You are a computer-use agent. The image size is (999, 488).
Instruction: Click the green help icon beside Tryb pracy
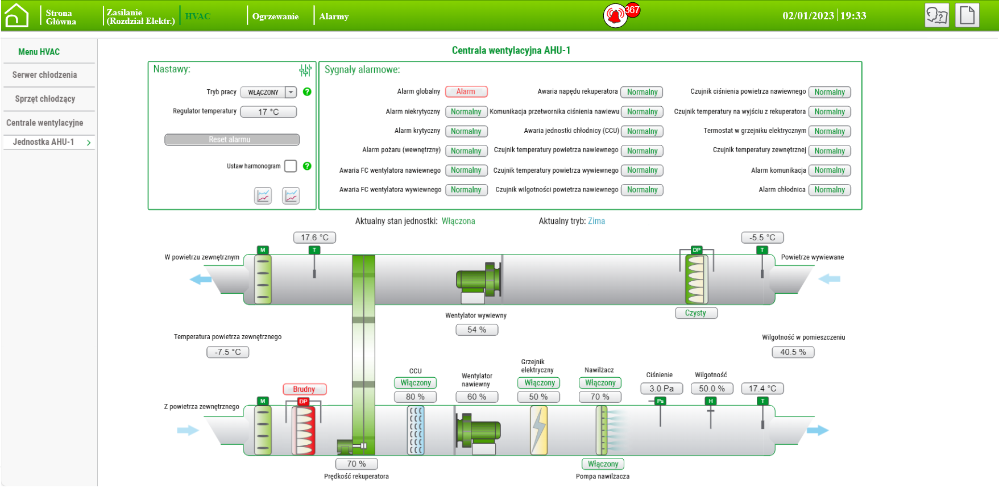point(307,91)
